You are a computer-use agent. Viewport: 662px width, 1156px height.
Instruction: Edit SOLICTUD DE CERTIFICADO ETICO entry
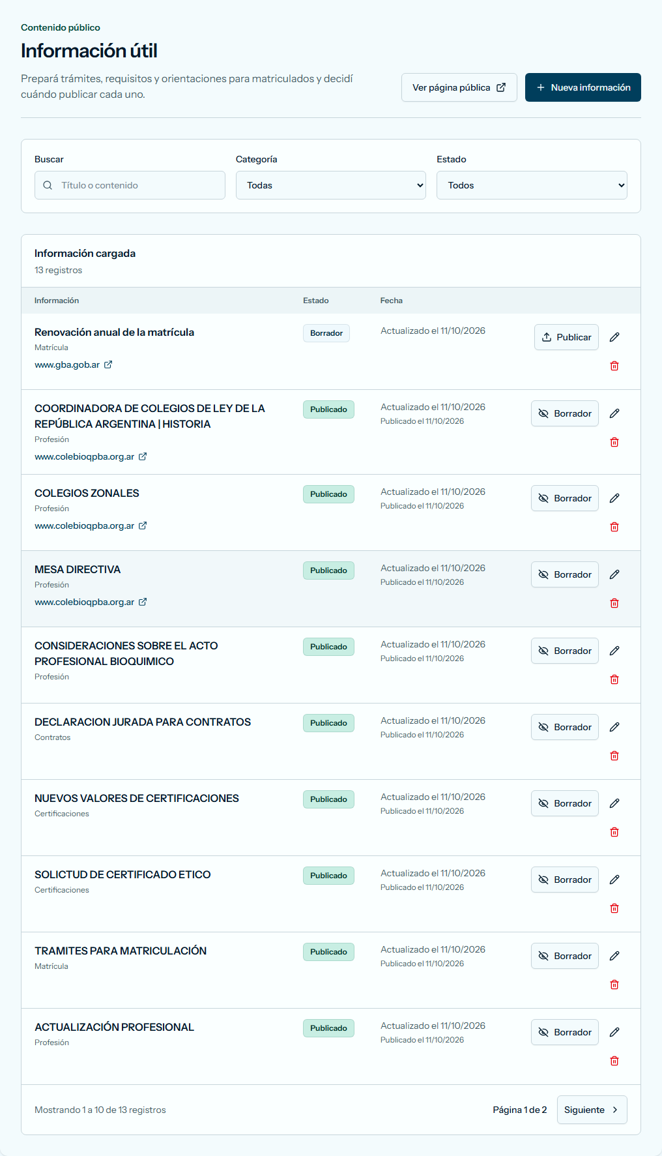(614, 880)
